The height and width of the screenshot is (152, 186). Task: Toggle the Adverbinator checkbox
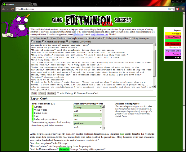point(32,38)
